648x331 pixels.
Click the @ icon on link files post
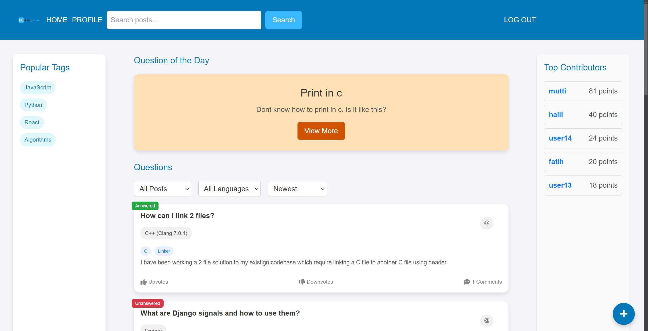[x=487, y=223]
